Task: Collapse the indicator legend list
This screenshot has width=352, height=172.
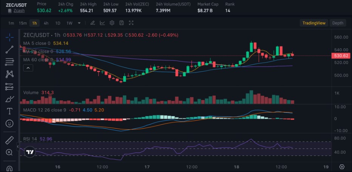Action: [28, 68]
